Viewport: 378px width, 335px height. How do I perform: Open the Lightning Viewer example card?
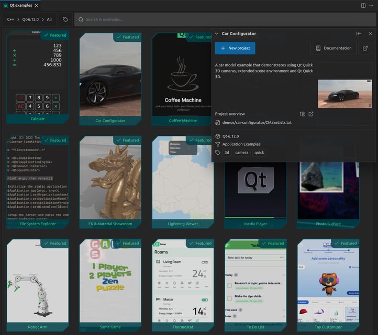point(183,182)
